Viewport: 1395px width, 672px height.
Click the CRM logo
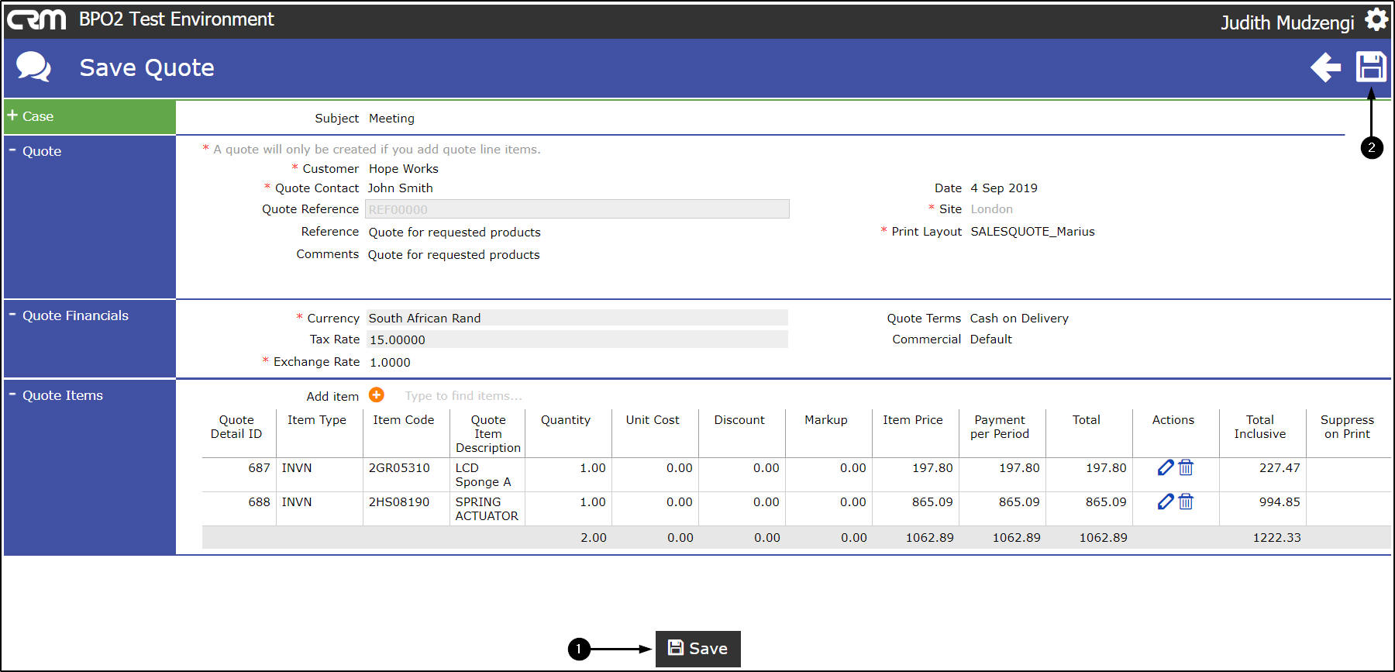pos(36,19)
